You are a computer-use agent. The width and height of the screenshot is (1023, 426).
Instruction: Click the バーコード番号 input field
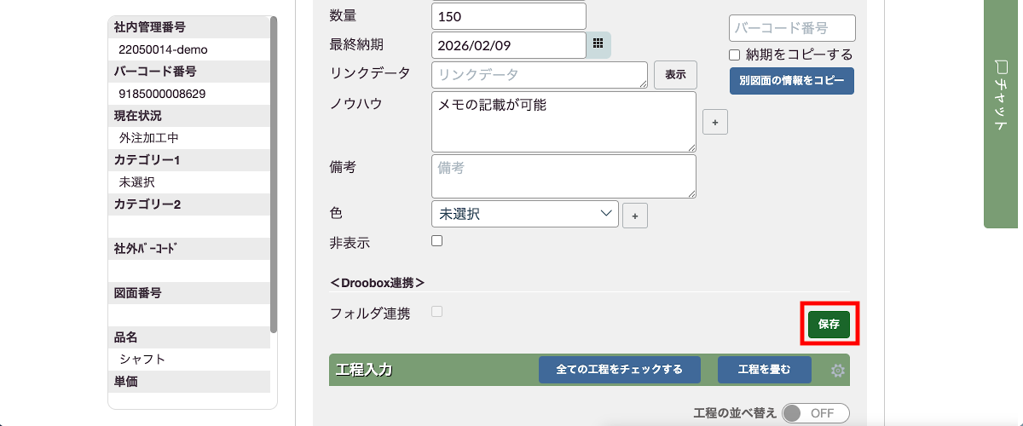[792, 28]
